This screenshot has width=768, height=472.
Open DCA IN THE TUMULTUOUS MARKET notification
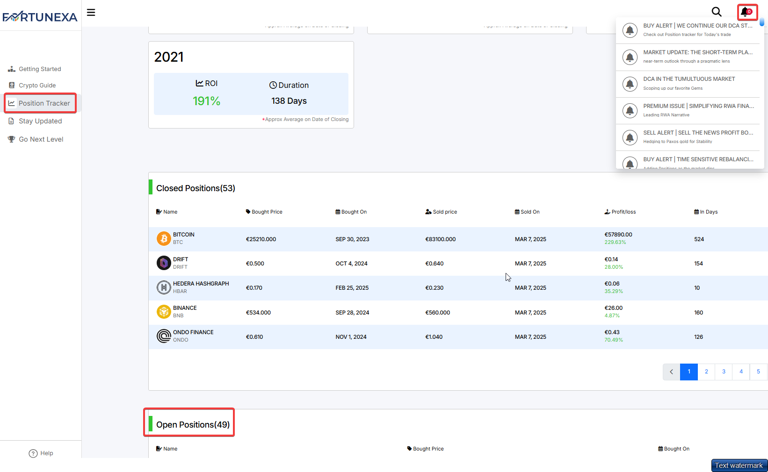pos(688,84)
